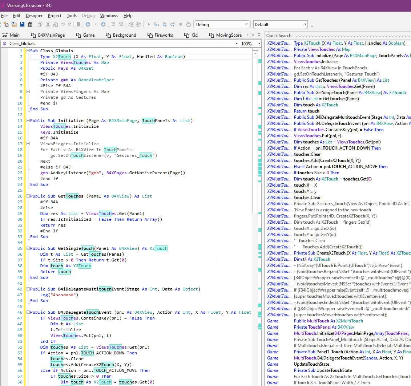Open the Designer menu

click(34, 16)
